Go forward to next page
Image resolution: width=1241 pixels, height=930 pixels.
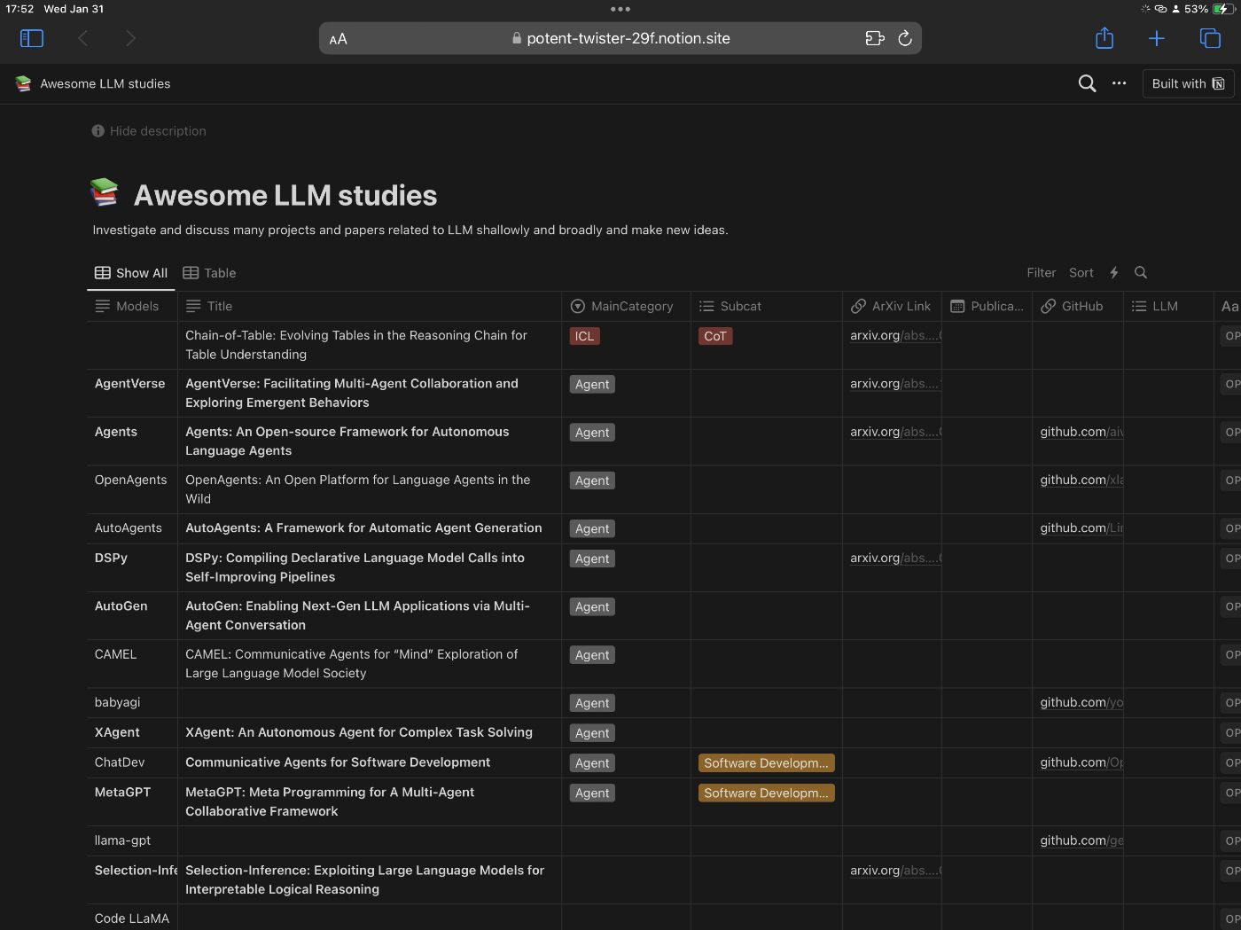130,38
